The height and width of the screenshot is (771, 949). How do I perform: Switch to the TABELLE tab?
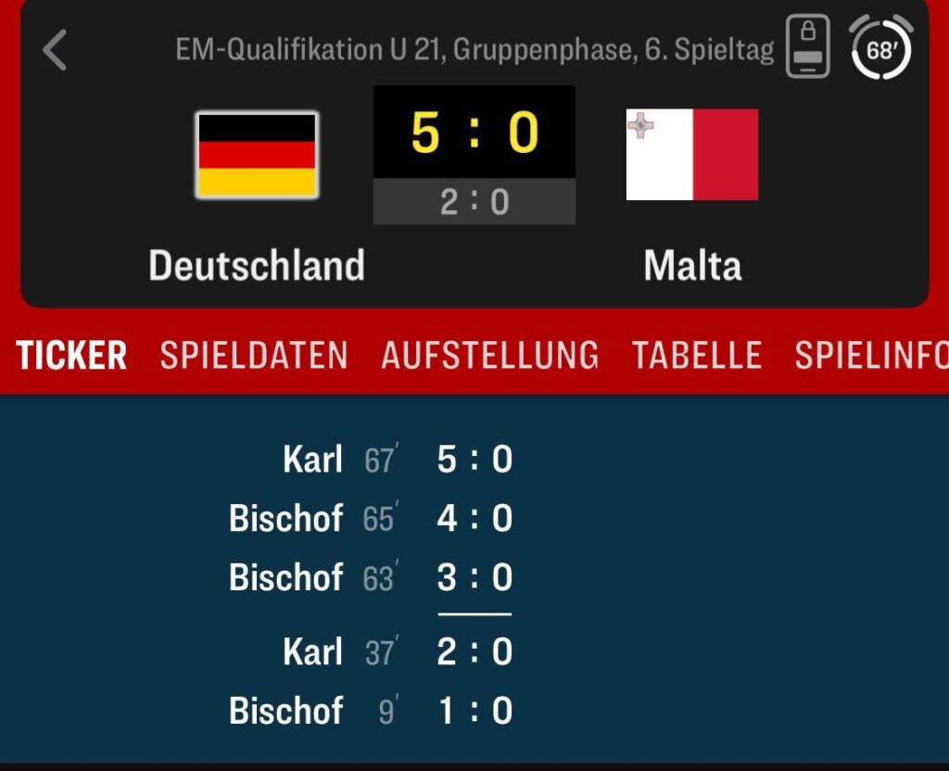(x=696, y=355)
